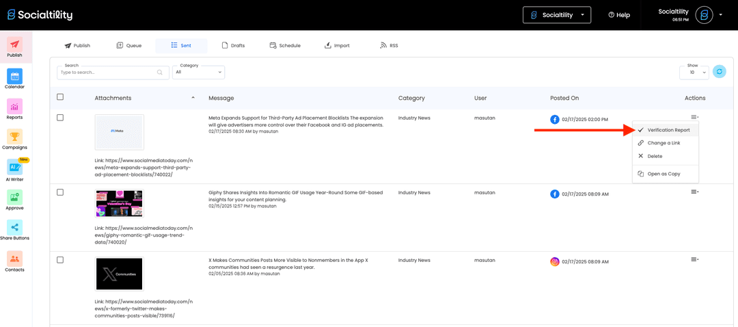Open the Calendar sidebar icon

(14, 77)
